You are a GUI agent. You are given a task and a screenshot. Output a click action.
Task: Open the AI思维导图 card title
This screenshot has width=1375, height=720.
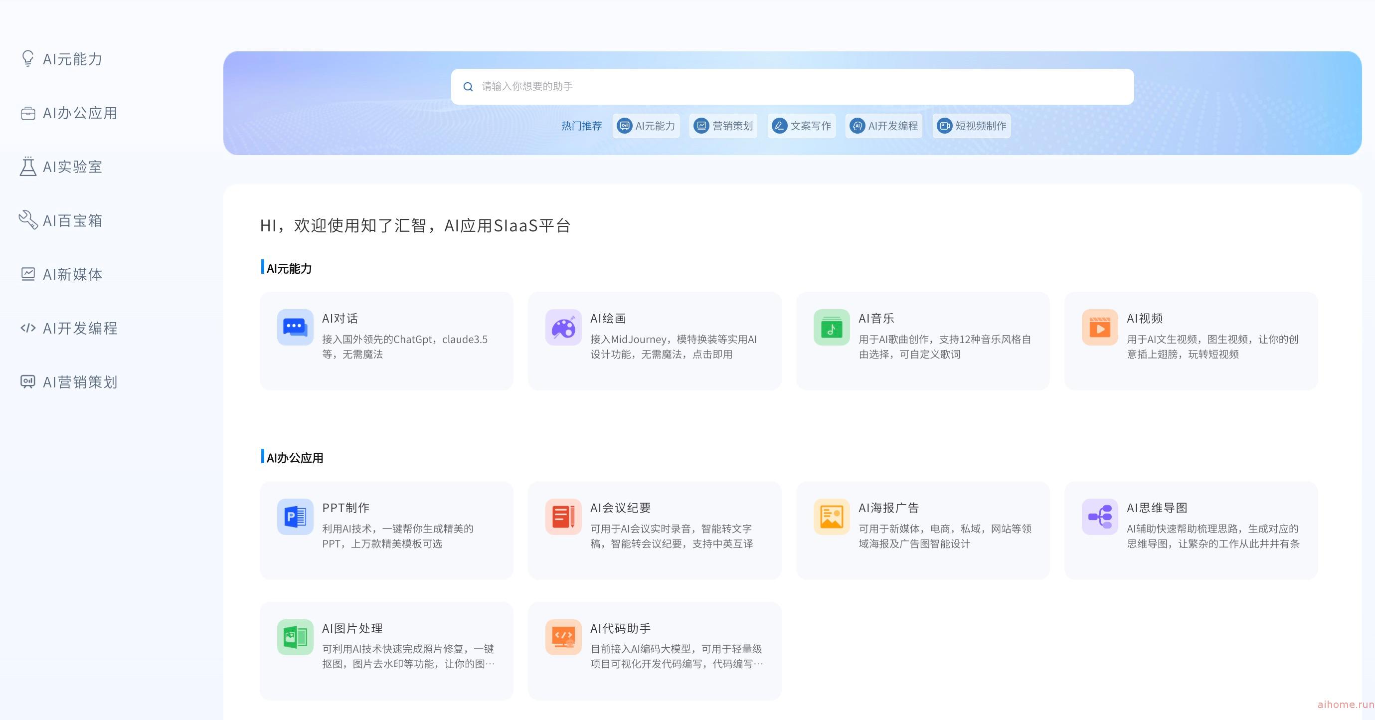(1157, 508)
